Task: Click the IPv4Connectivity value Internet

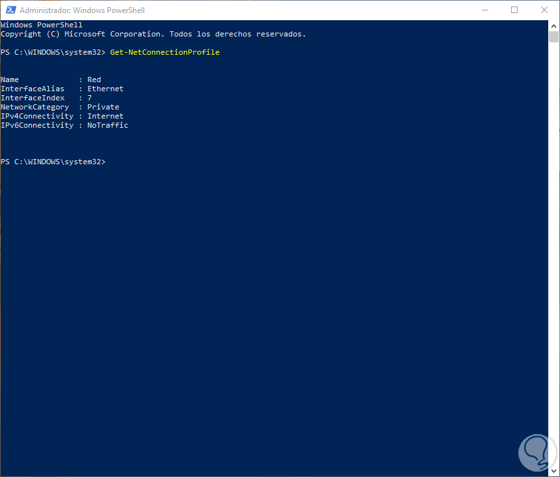Action: click(x=105, y=116)
